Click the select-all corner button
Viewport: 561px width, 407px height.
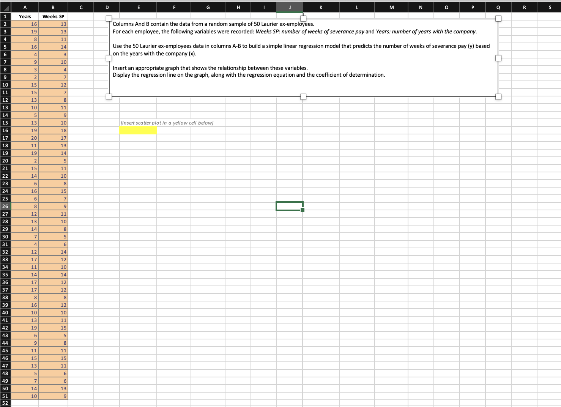coord(5,7)
